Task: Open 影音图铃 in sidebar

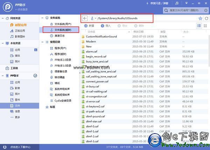Action: [18, 36]
